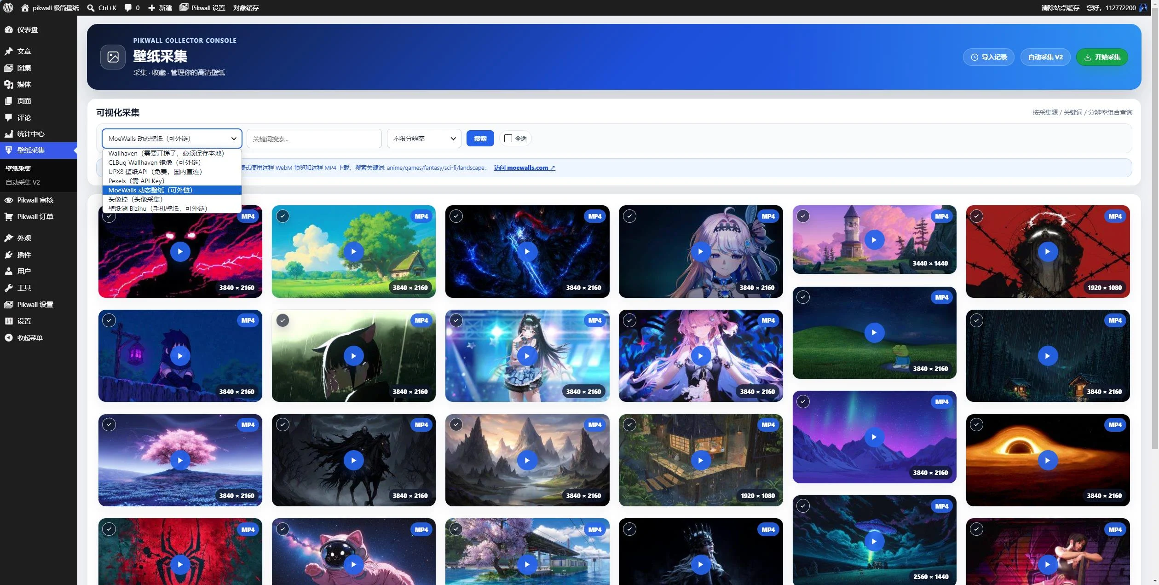1159x585 pixels.
Task: Open the sidebar 设置 settings icon
Action: pyautogui.click(x=9, y=321)
